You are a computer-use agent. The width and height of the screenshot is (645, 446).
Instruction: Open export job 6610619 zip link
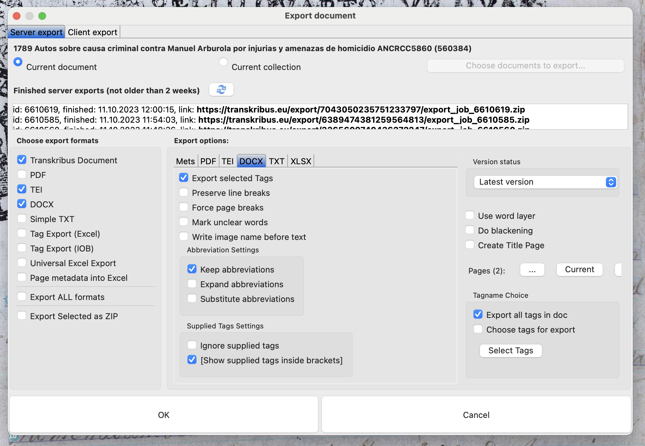[361, 110]
